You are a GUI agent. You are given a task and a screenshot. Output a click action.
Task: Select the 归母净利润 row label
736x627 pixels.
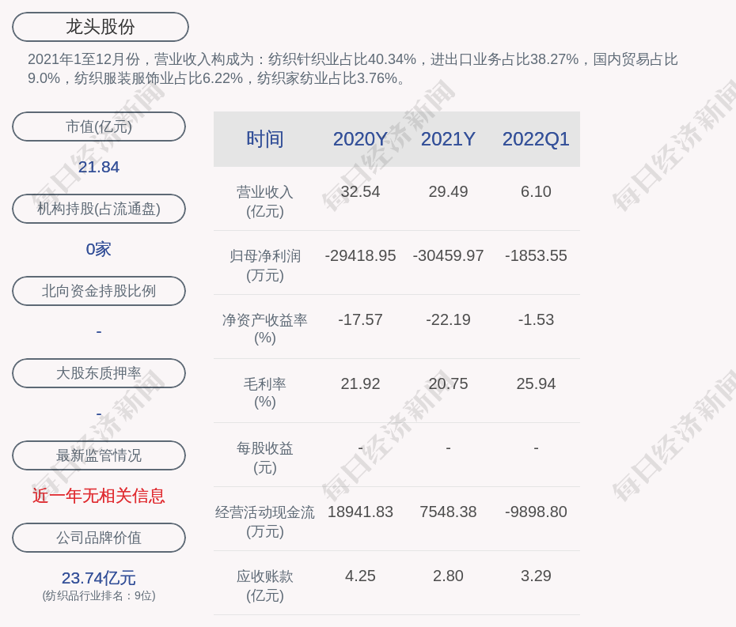coord(265,265)
